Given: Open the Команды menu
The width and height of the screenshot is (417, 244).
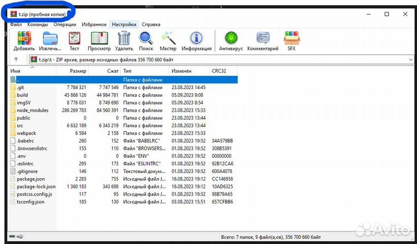Looking at the screenshot, I should pyautogui.click(x=38, y=24).
